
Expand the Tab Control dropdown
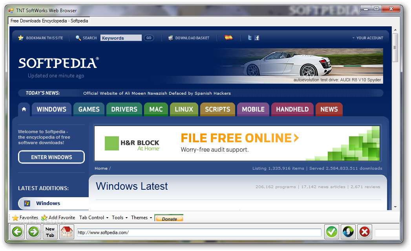coord(94,218)
